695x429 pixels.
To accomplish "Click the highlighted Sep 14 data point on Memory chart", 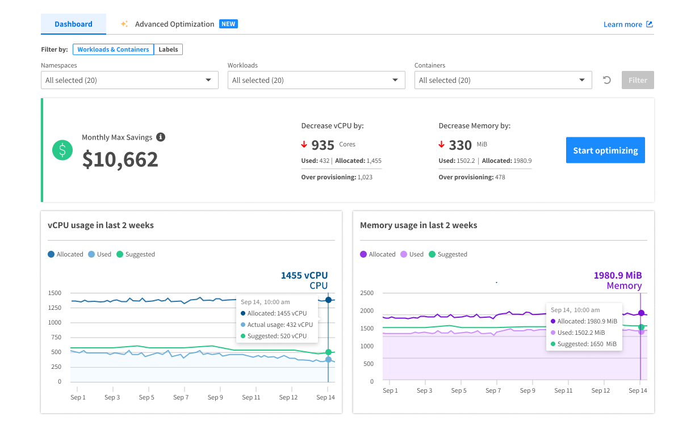I will click(641, 313).
